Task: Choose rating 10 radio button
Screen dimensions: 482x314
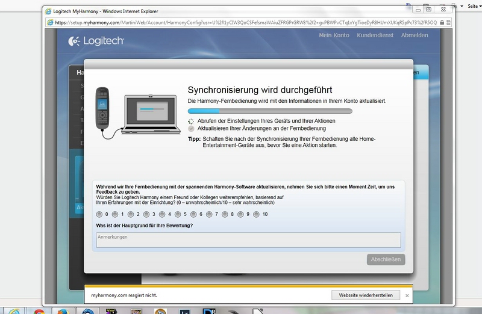Action: 256,214
